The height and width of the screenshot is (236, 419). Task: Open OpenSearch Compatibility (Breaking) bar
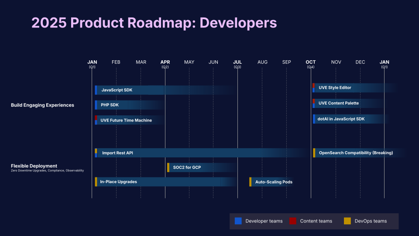[356, 153]
